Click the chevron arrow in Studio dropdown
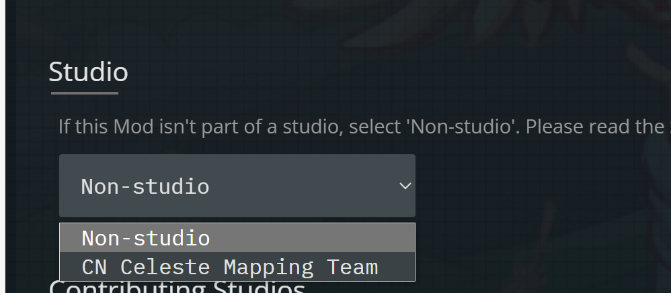The image size is (671, 293). [405, 186]
